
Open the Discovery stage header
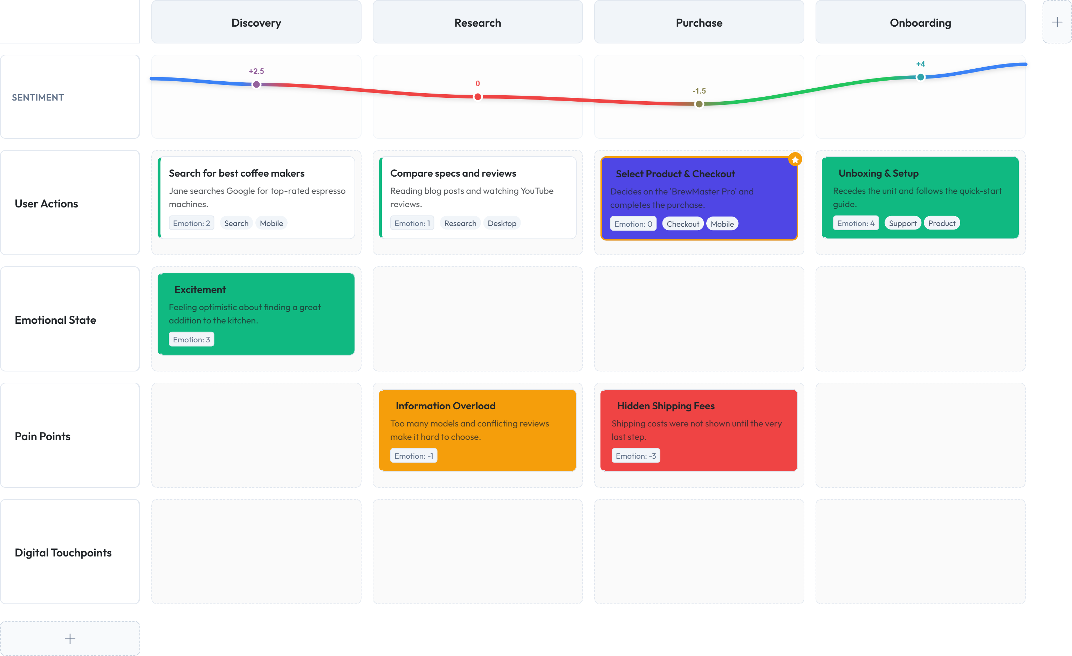pyautogui.click(x=256, y=23)
